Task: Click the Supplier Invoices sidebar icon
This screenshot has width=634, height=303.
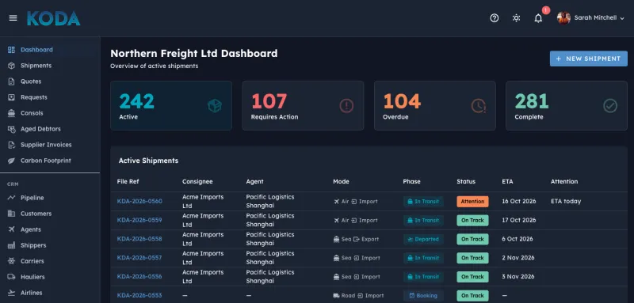Action: [11, 145]
